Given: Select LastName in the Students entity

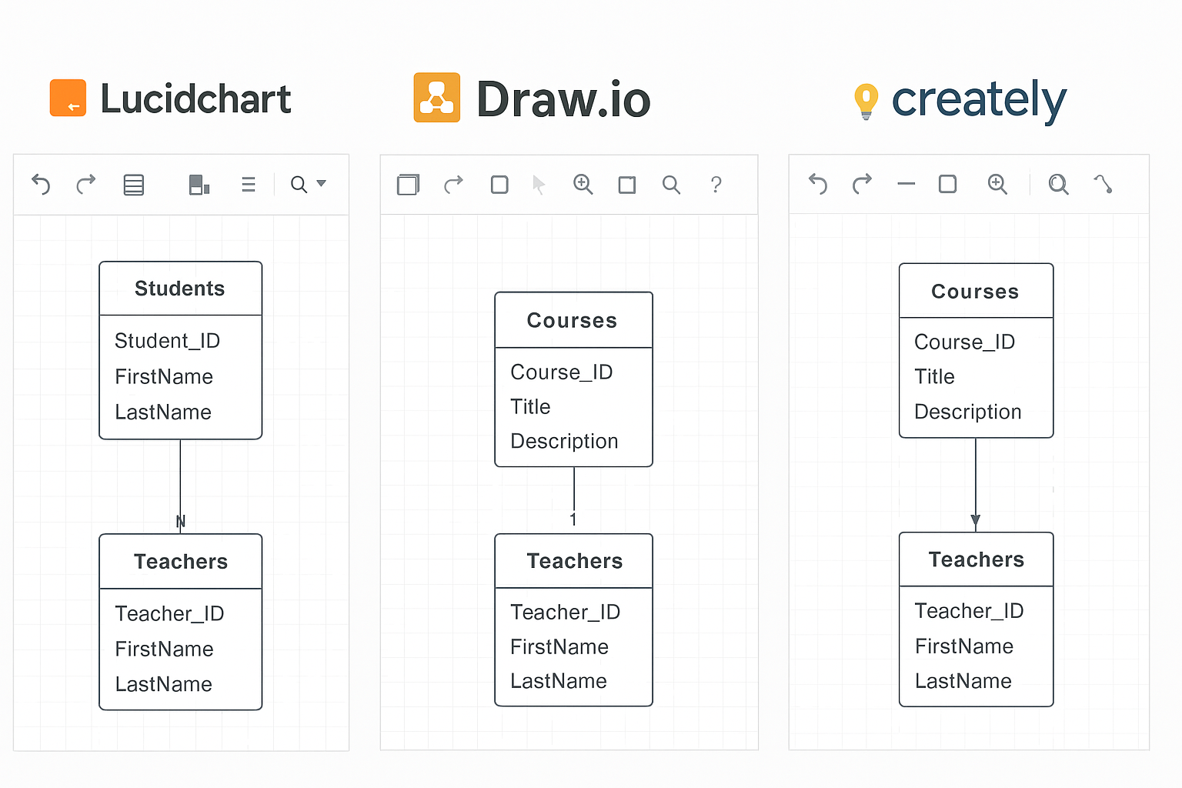Looking at the screenshot, I should click(x=163, y=412).
